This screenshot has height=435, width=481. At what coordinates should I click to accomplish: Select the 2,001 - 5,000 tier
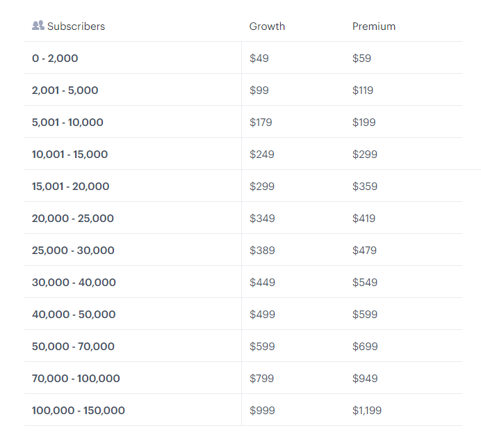(65, 90)
